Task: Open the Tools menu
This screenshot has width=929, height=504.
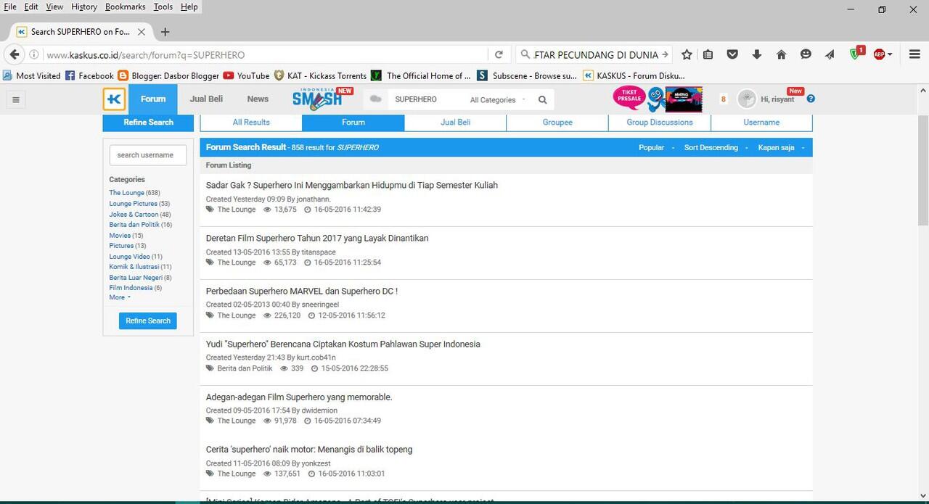Action: click(x=163, y=7)
